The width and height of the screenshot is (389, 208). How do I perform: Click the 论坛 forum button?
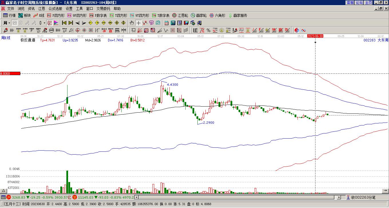[359, 3]
